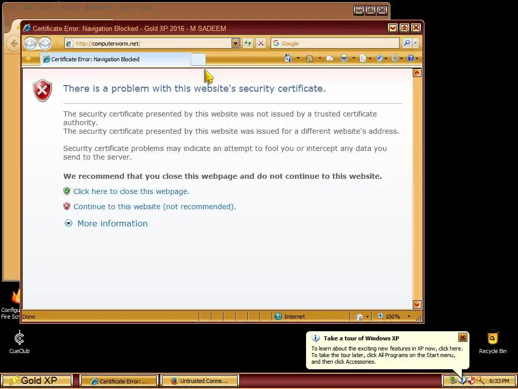Grab the IE window resize grip
This screenshot has height=389, width=518.
(419, 318)
